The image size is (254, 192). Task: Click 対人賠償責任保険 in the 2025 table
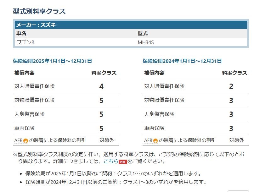[x=35, y=86]
